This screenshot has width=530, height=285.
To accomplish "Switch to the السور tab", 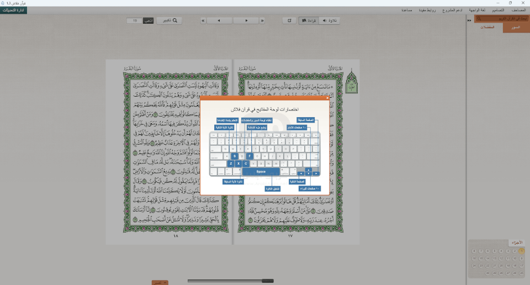I will coord(516,28).
